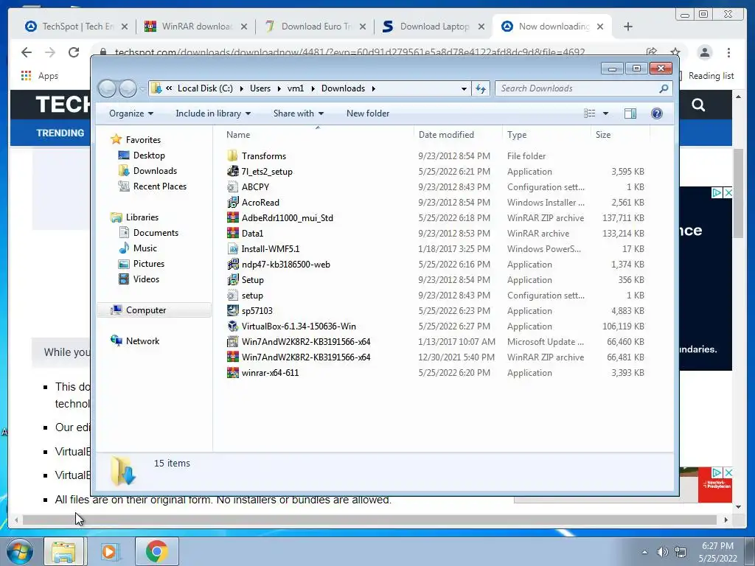
Task: Select the ABCPY configuration file icon
Action: (x=232, y=186)
